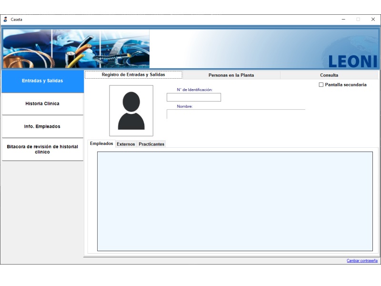Viewport: 381px width, 286px height.
Task: Switch to the Personas en la Planta tab
Action: [x=231, y=75]
